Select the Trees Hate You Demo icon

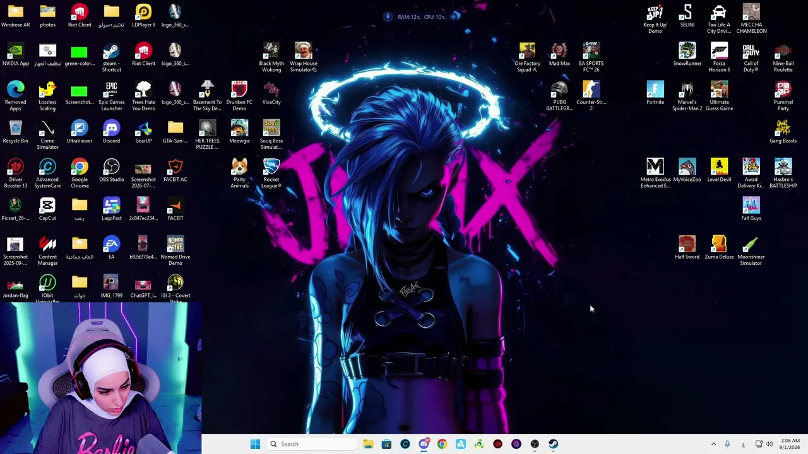(x=143, y=96)
